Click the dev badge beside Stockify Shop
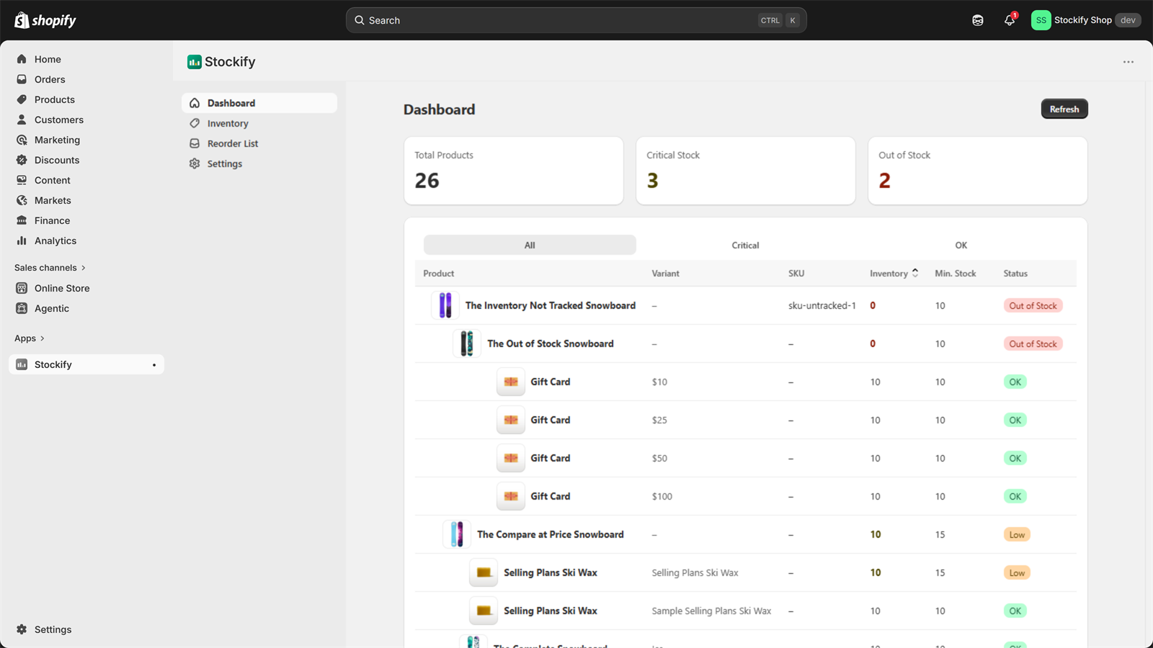Screen dimensions: 1153x648 (1128, 20)
